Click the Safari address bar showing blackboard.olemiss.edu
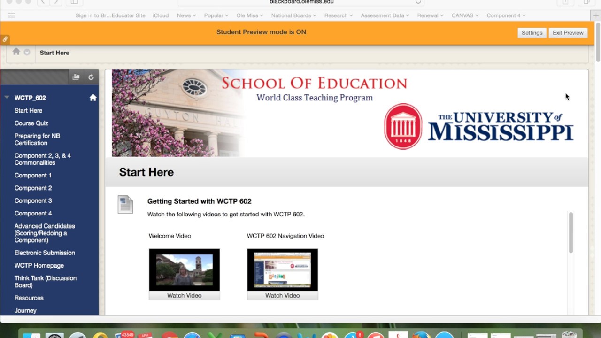Screen dimensions: 601x338 coord(301,2)
